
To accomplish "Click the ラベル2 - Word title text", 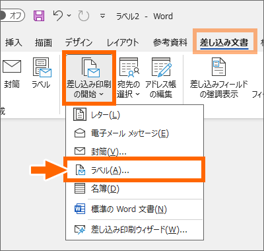I will (145, 17).
